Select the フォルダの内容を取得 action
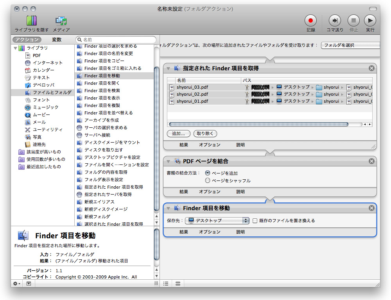Viewport: 391px width, 300px height. [114, 172]
